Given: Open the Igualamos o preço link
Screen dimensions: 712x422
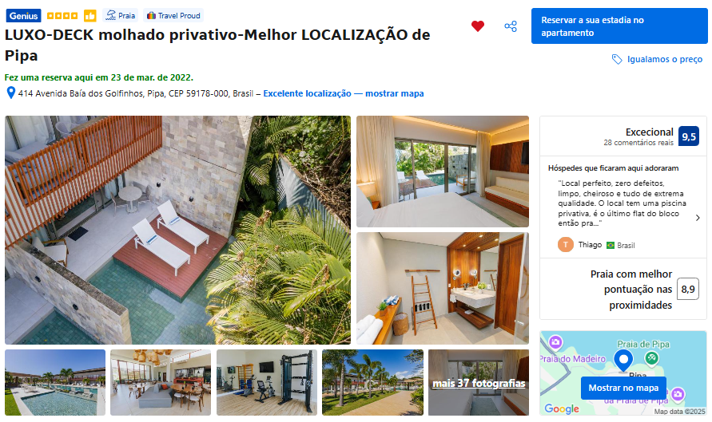Looking at the screenshot, I should pyautogui.click(x=664, y=59).
